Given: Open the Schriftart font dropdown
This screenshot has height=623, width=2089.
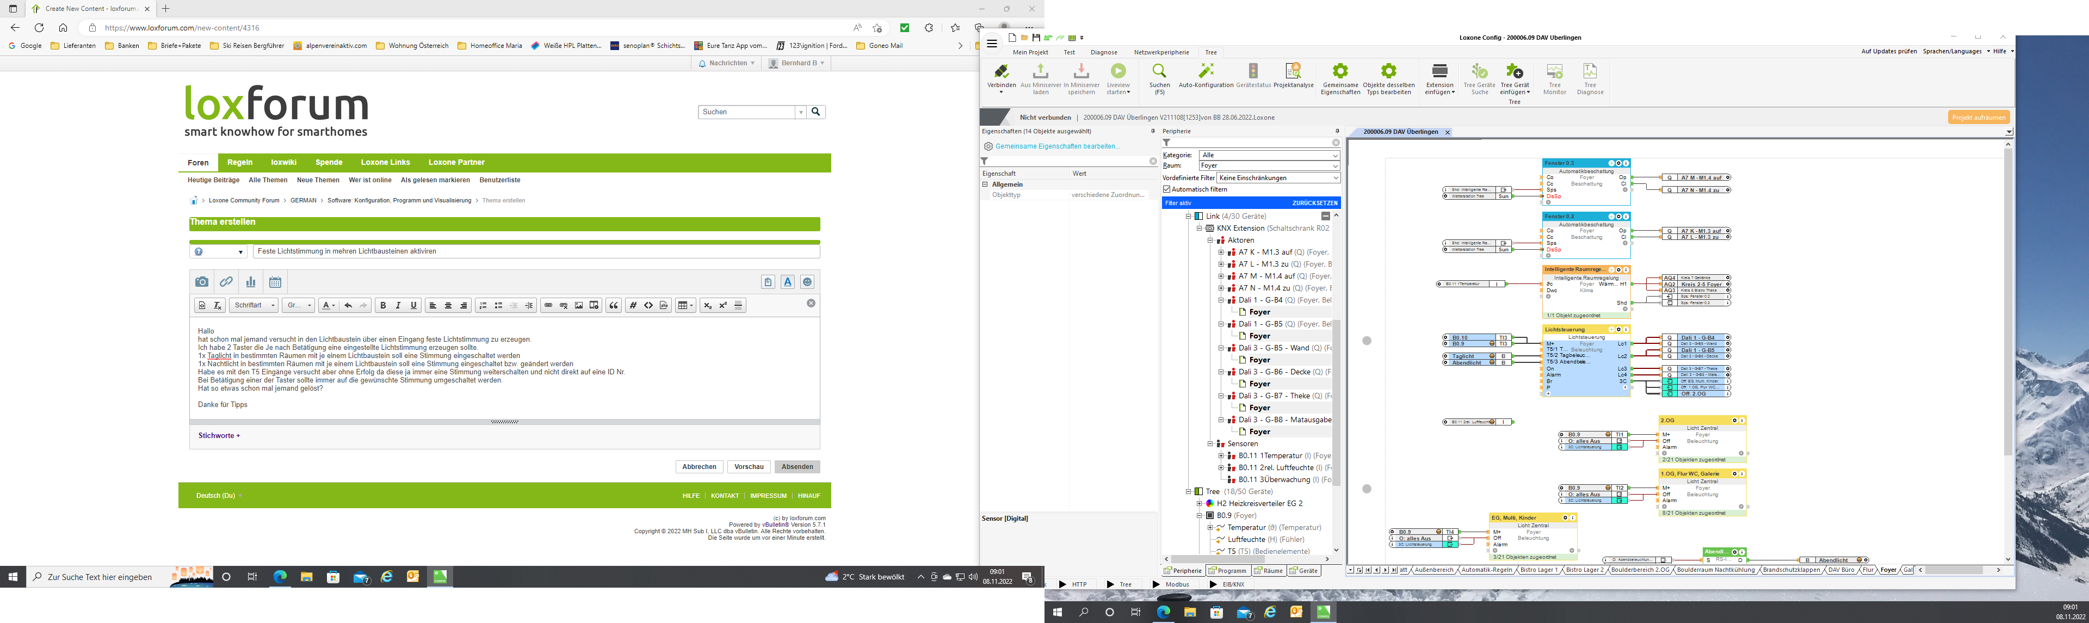Looking at the screenshot, I should [x=254, y=306].
